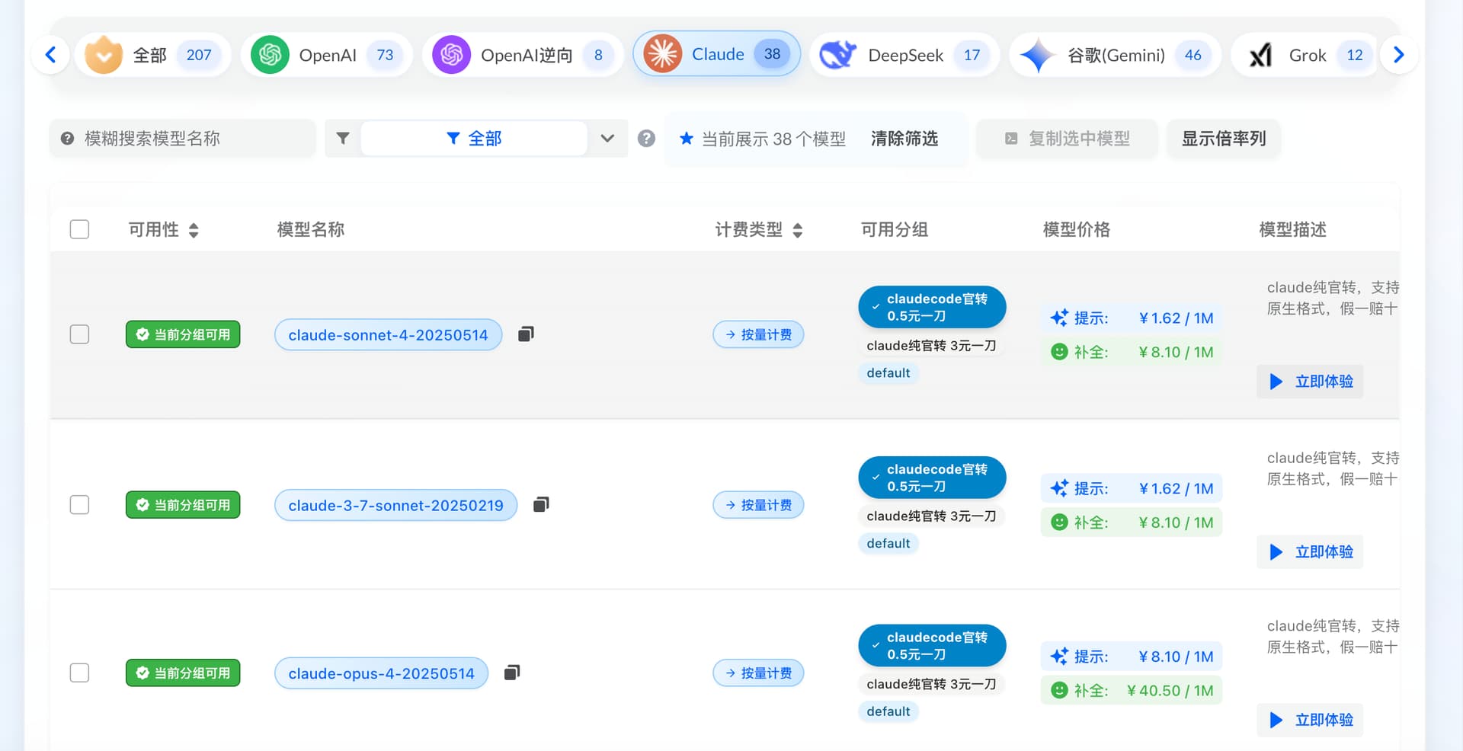The image size is (1463, 751).
Task: Click 当前分组可用 badge for claude-sonnet-4
Action: point(183,334)
